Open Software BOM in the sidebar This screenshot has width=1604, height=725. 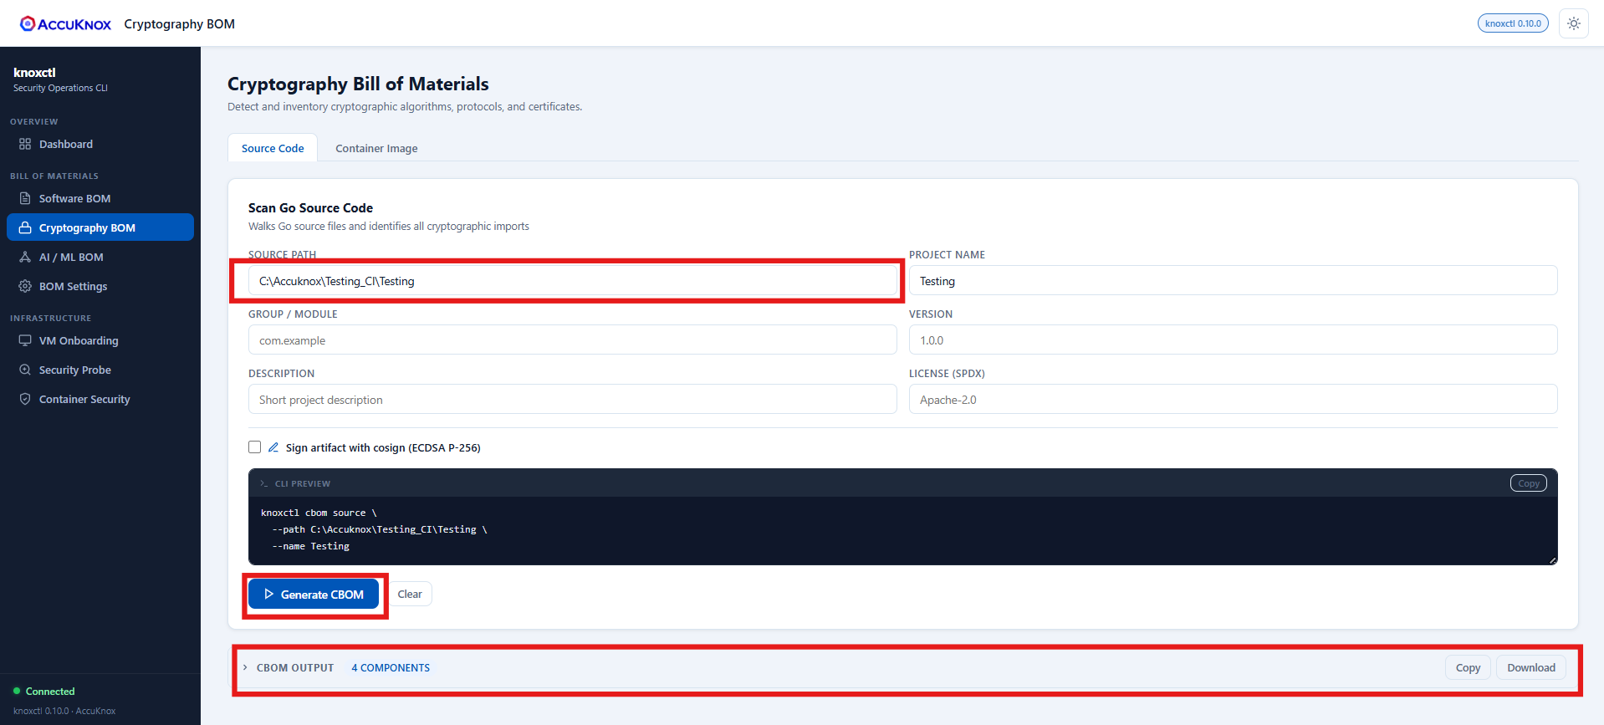[100, 198]
